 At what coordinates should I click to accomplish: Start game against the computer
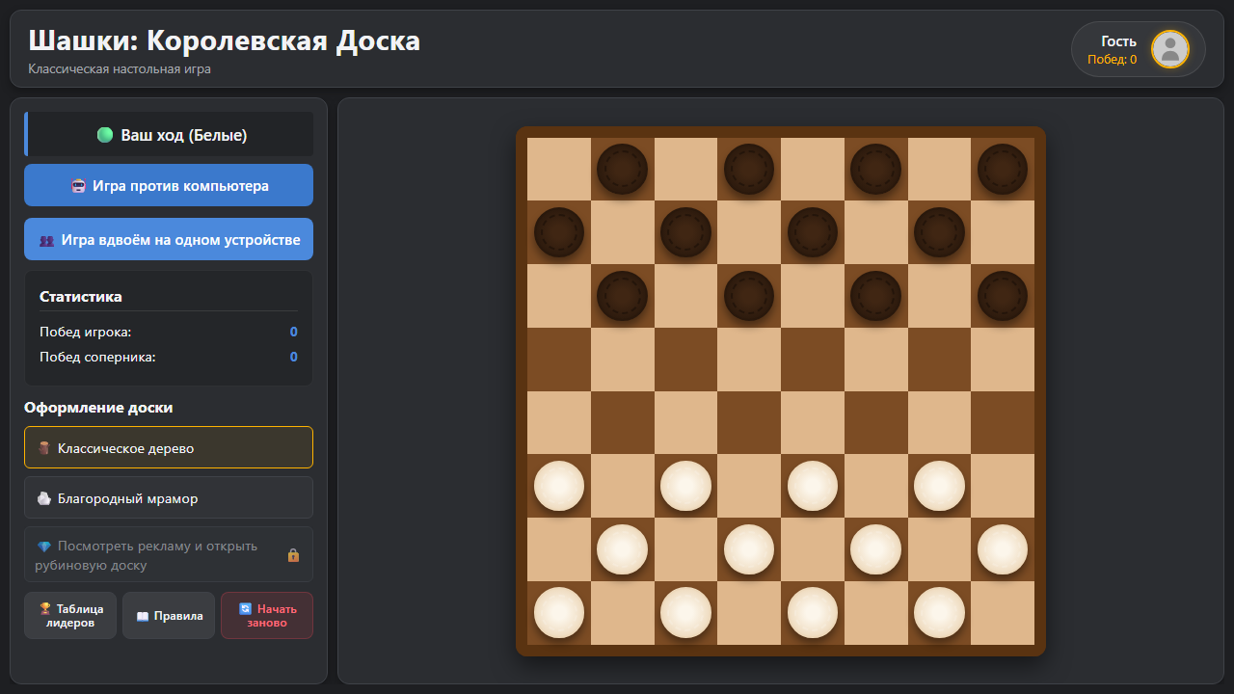(169, 185)
